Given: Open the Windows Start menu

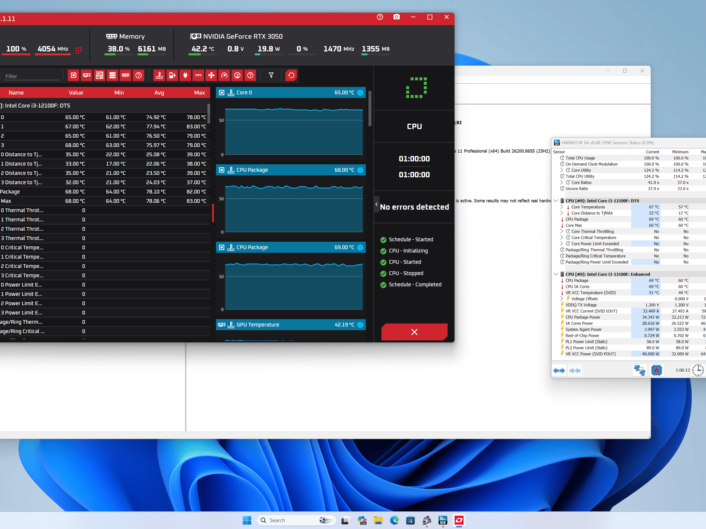Looking at the screenshot, I should [x=247, y=520].
